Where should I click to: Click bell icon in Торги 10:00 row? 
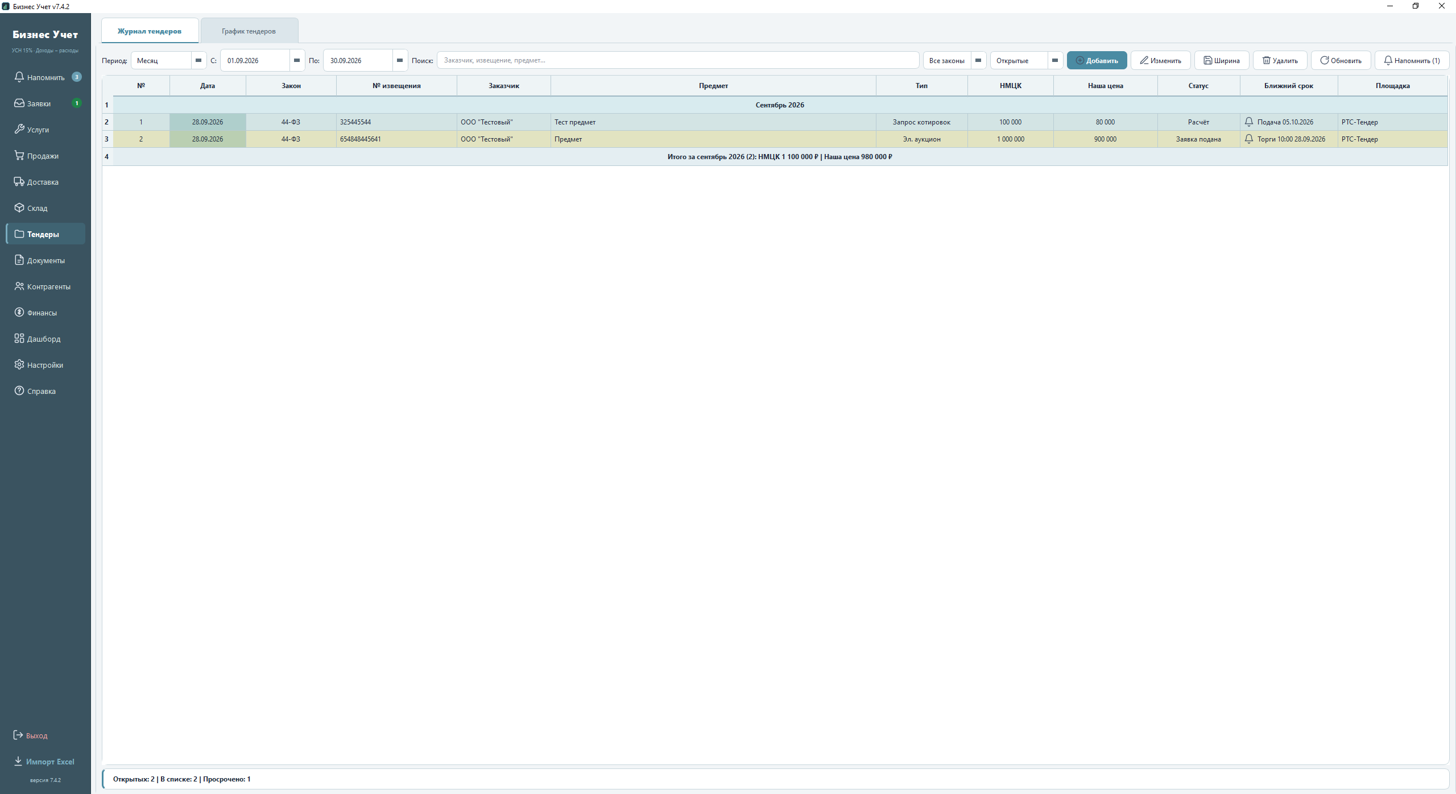pos(1248,139)
